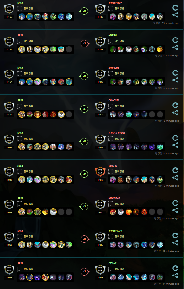Share the battle against PHUC371
This screenshot has height=289, width=184.
point(175,113)
